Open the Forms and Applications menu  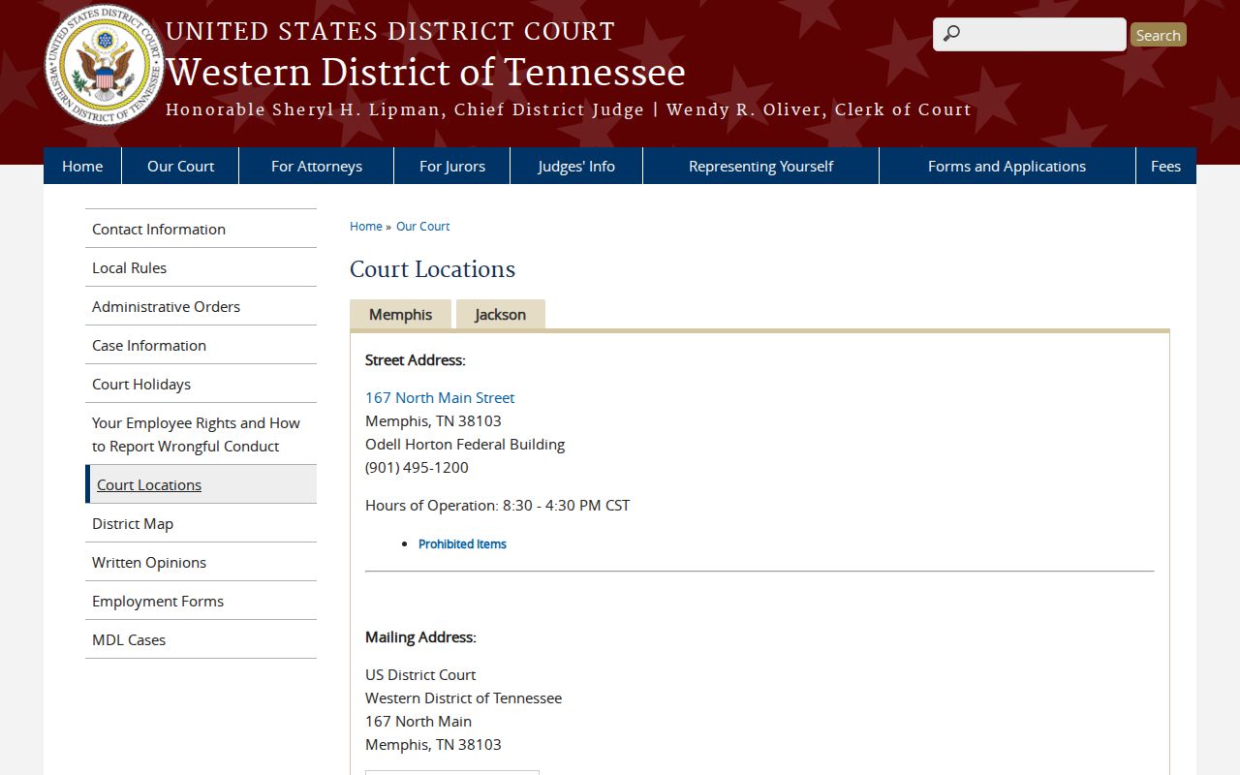pos(1007,166)
